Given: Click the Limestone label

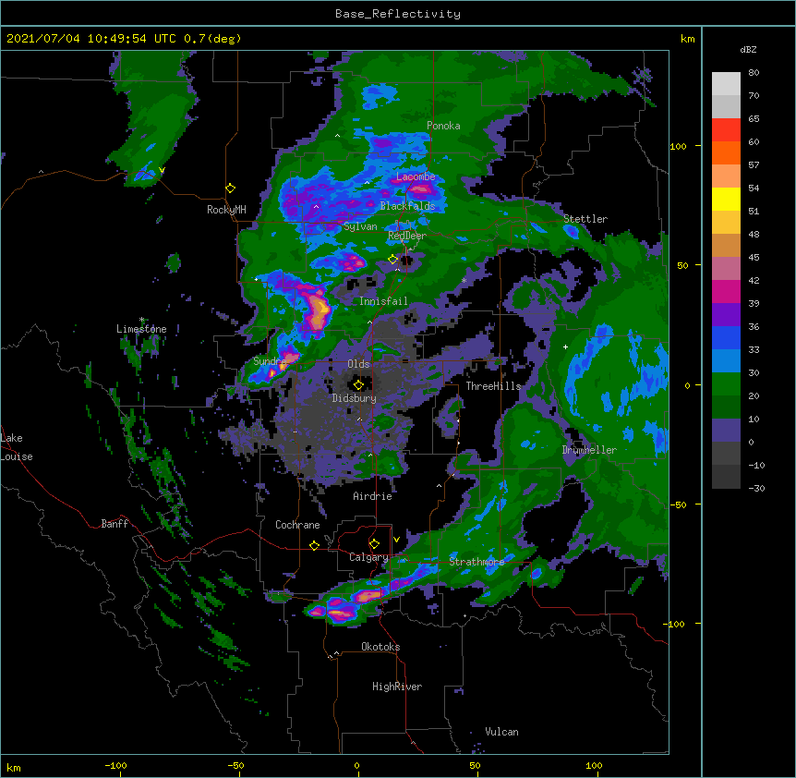Looking at the screenshot, I should [x=141, y=329].
